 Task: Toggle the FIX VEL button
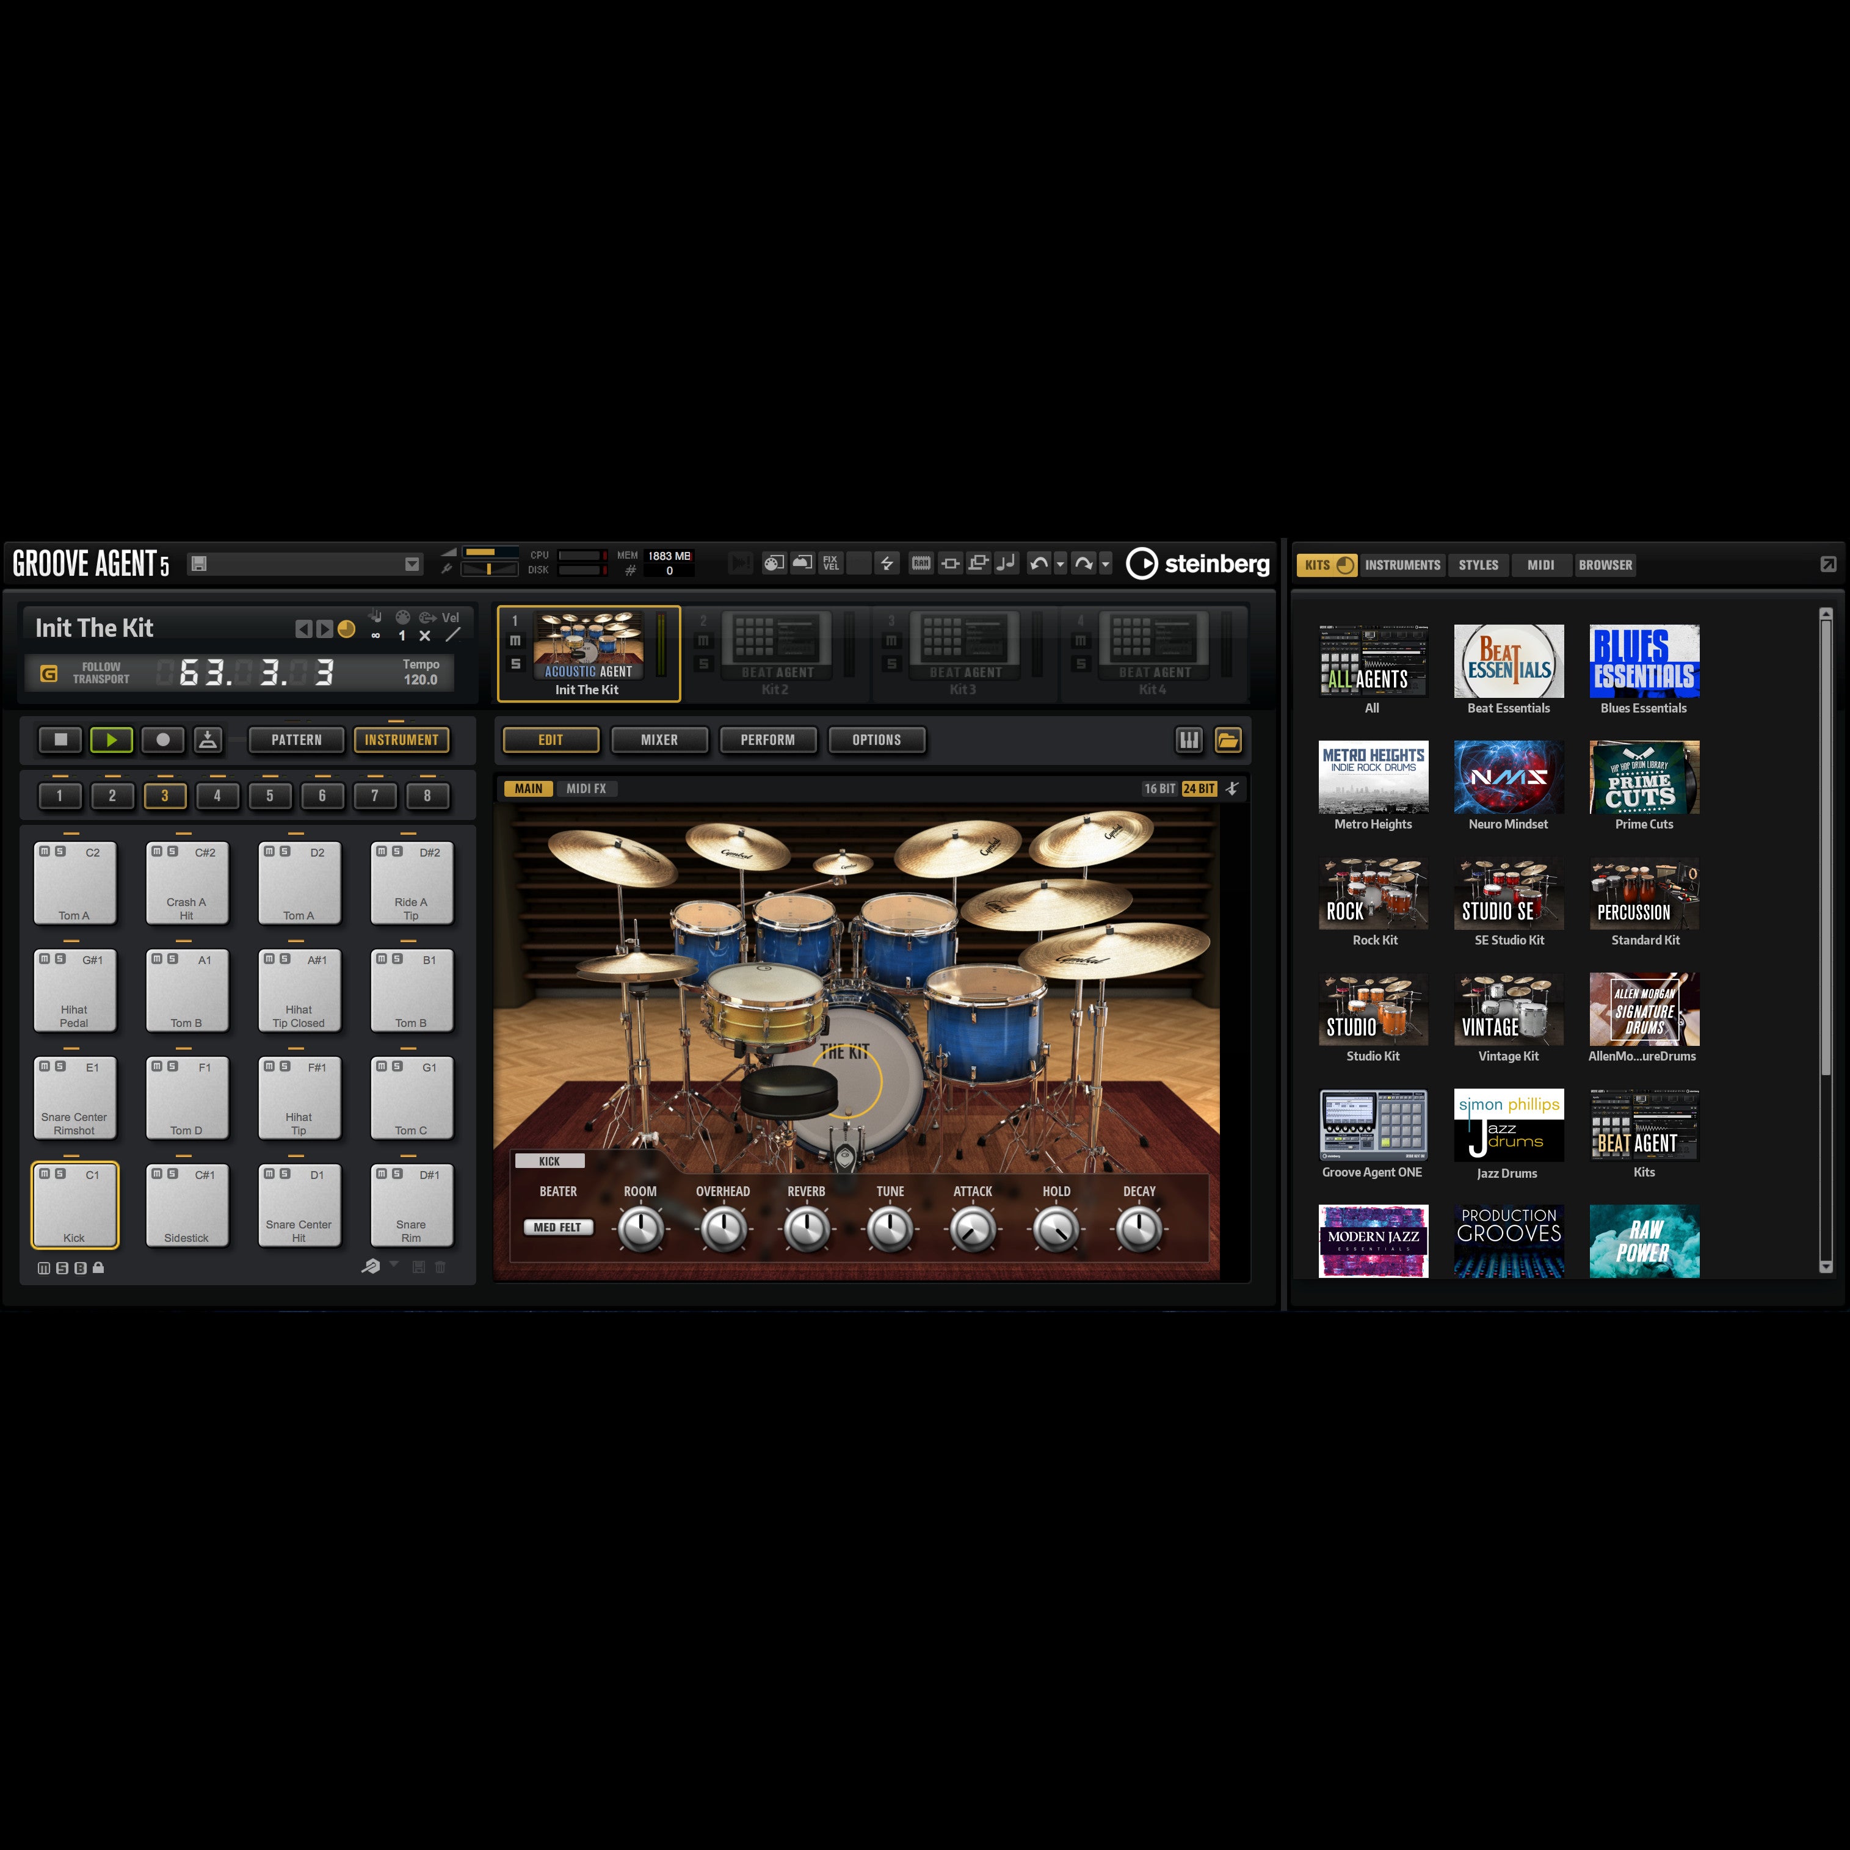pos(830,564)
